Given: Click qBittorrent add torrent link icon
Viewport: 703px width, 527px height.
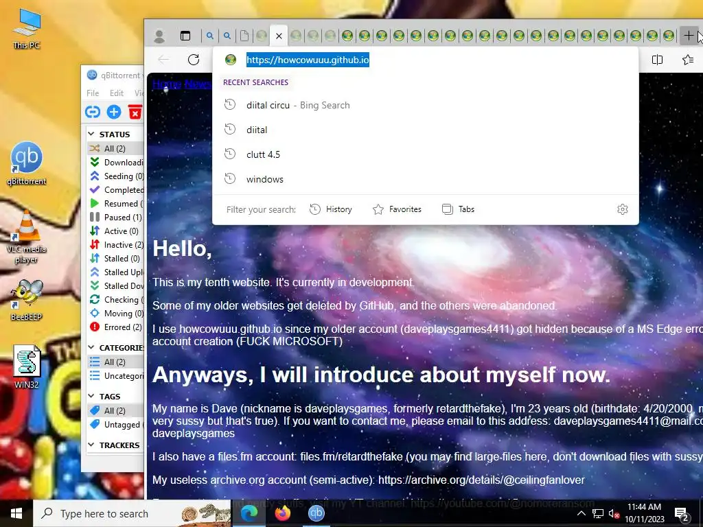Looking at the screenshot, I should click(x=93, y=112).
